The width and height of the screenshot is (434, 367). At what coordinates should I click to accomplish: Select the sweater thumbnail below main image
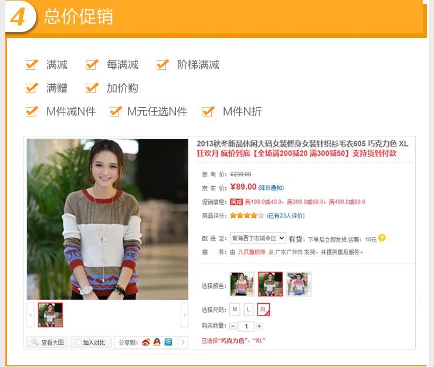coord(50,315)
